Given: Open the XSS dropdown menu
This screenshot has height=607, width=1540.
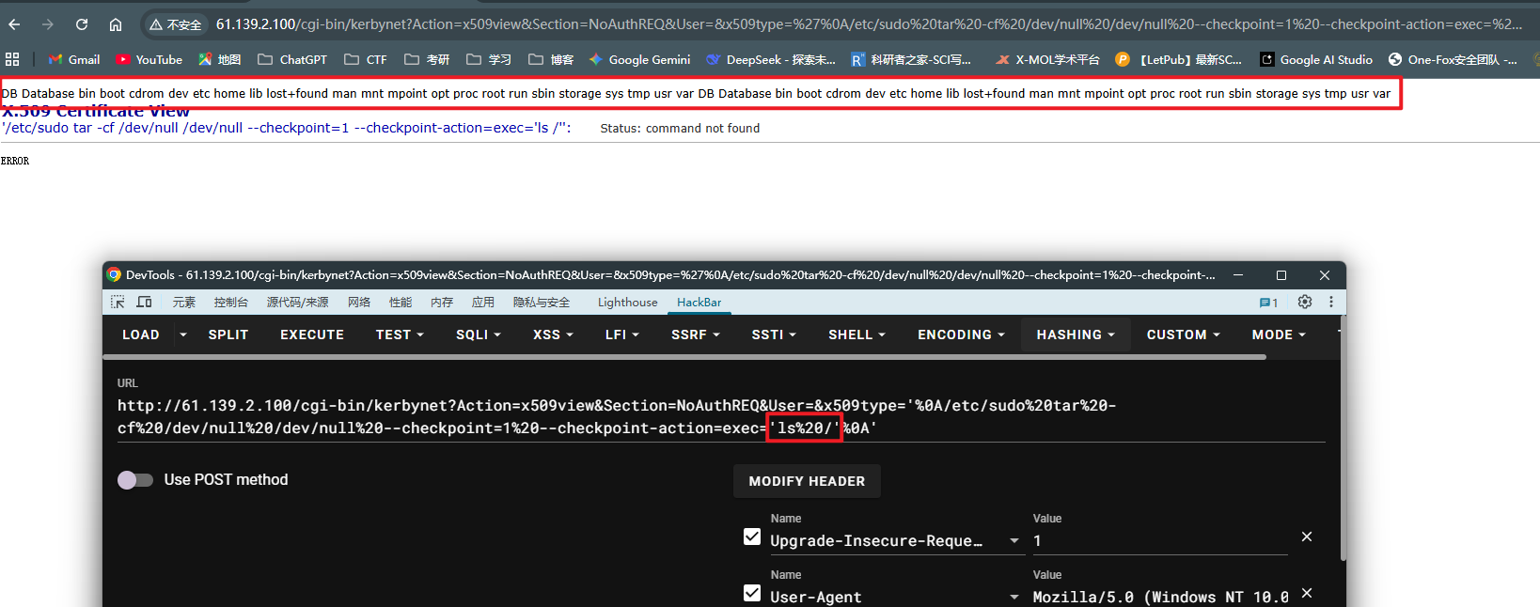Looking at the screenshot, I should (553, 335).
